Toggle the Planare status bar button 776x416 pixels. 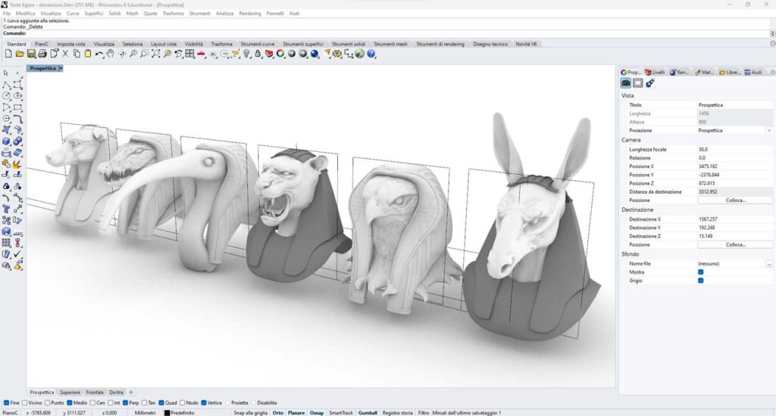tap(296, 412)
